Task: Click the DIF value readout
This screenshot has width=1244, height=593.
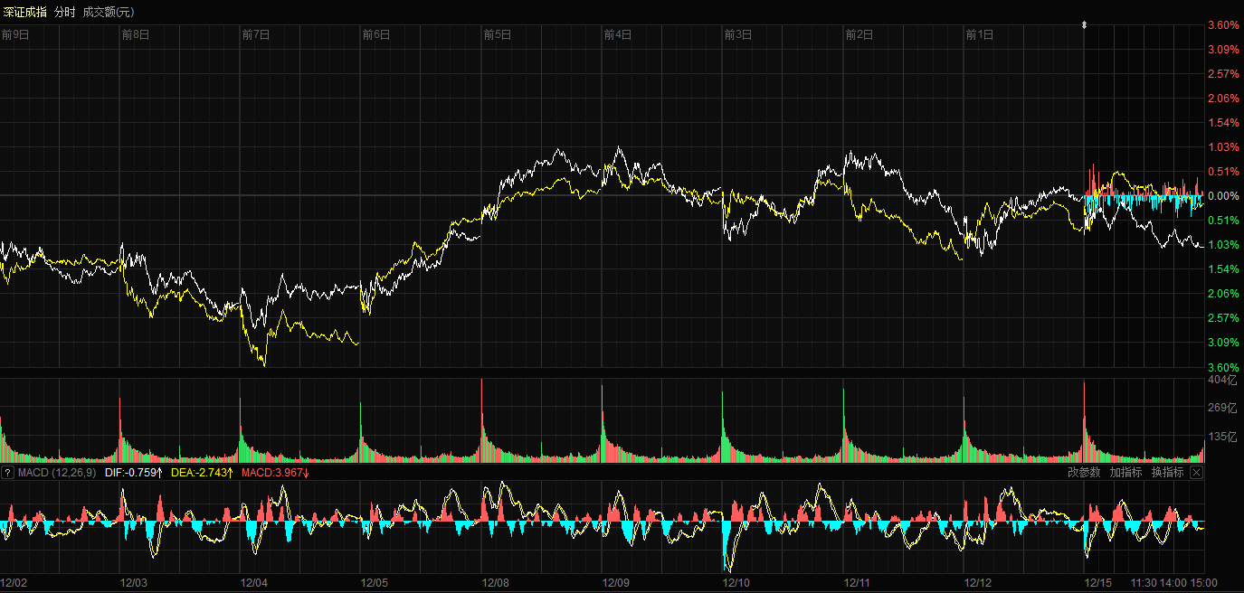Action: (133, 473)
